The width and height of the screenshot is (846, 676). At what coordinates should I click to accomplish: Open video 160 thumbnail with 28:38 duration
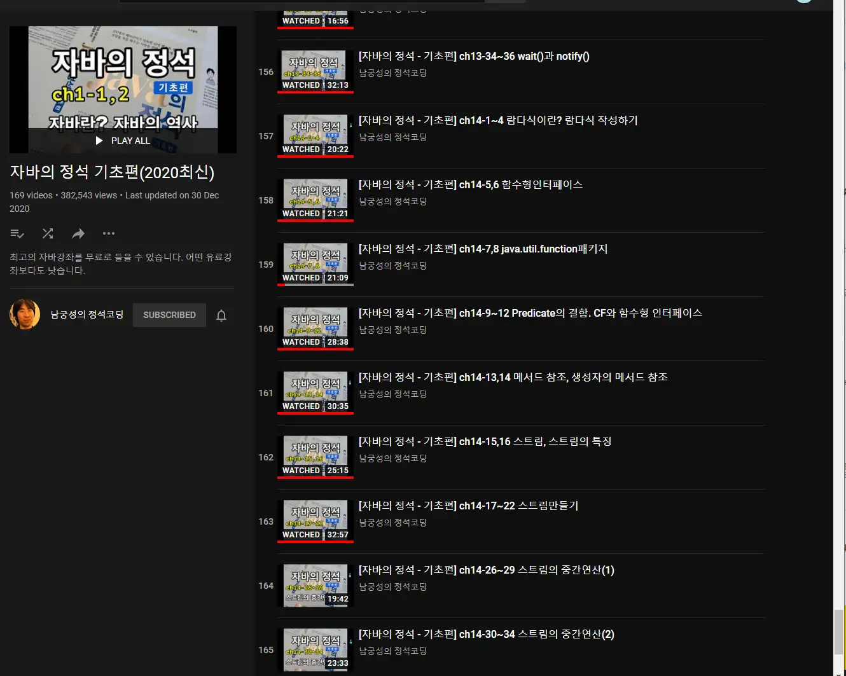point(316,329)
